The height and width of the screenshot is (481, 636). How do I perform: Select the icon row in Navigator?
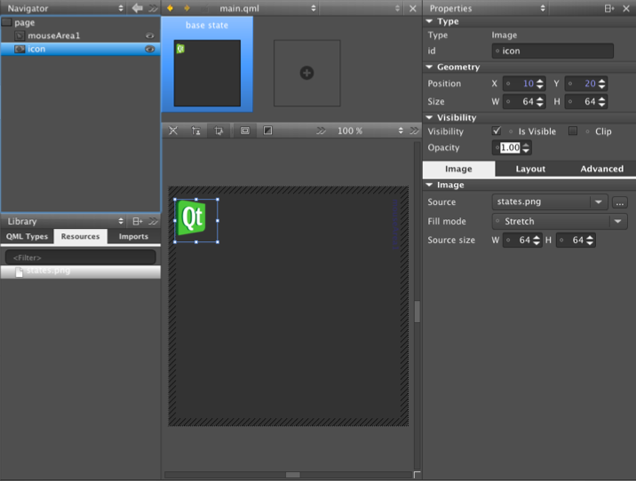(80, 49)
